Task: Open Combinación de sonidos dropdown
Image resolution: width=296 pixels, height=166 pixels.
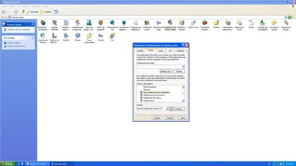Action: click(160, 67)
